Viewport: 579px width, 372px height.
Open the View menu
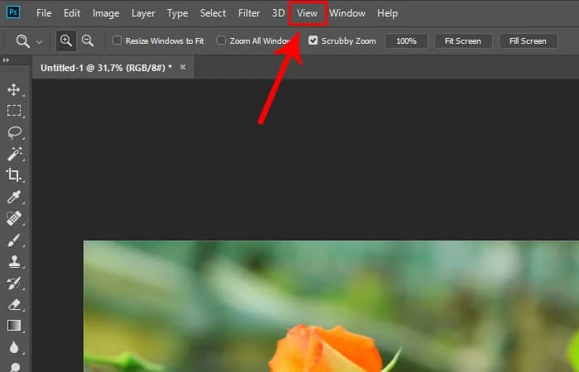tap(307, 13)
